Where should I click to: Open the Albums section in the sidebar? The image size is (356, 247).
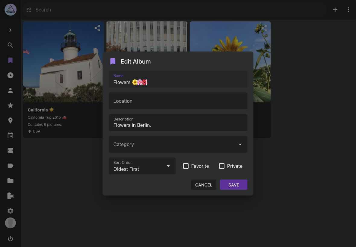tap(10, 60)
